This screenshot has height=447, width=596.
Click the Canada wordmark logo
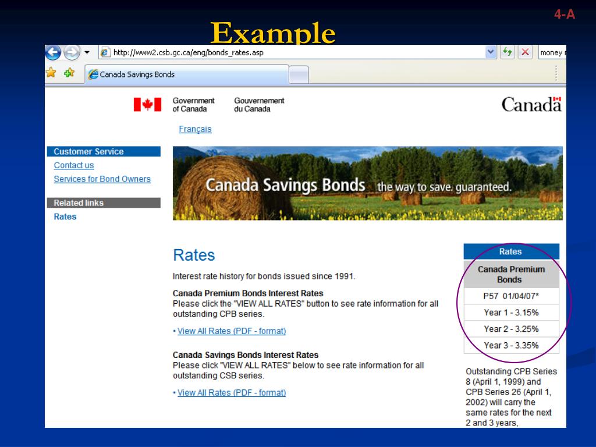(x=531, y=104)
